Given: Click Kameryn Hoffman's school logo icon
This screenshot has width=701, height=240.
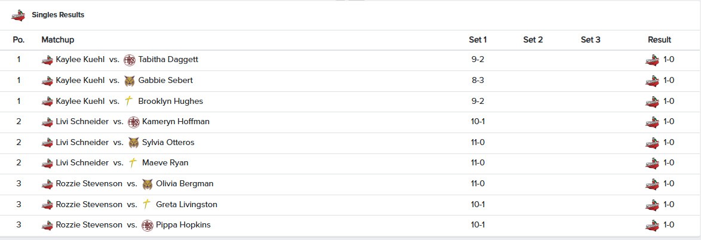Looking at the screenshot, I should click(134, 122).
